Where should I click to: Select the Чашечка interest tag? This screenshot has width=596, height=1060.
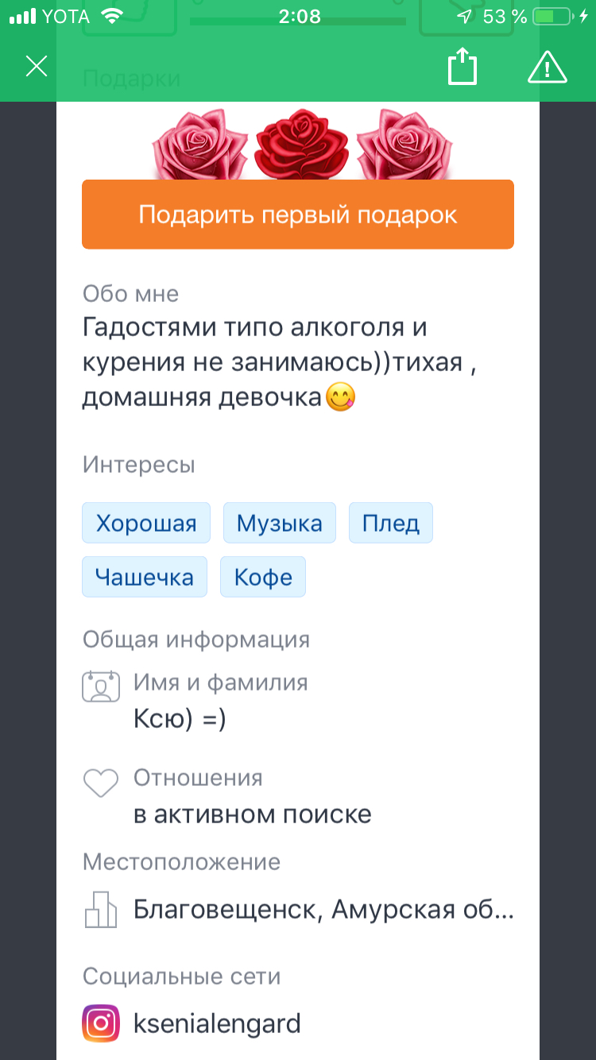coord(145,576)
